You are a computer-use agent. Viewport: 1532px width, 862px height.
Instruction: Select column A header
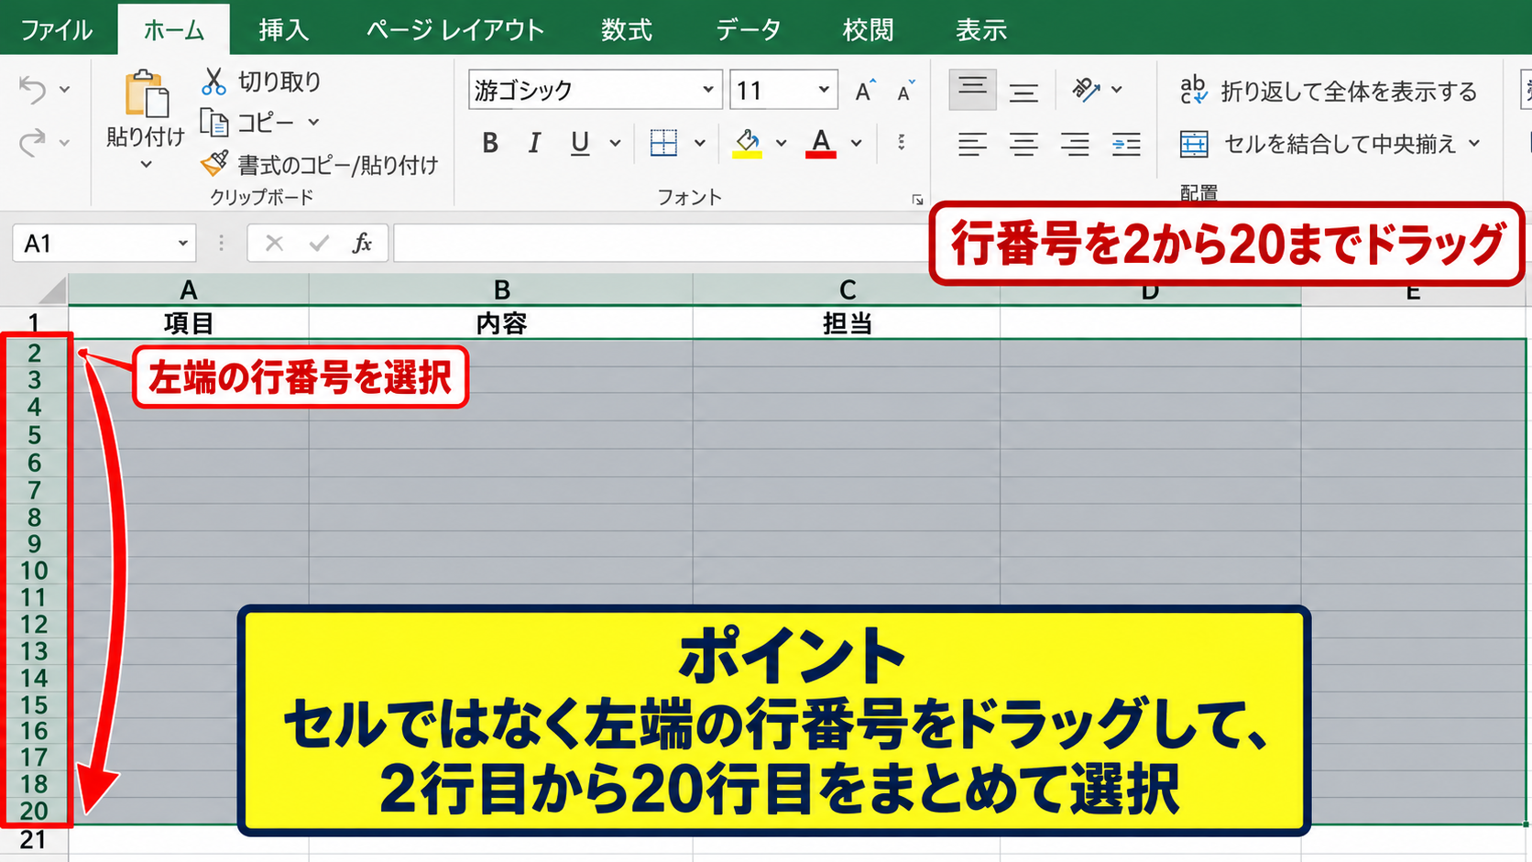[189, 290]
